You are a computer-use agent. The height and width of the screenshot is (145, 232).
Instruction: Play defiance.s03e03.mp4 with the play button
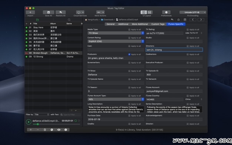coord(29,122)
